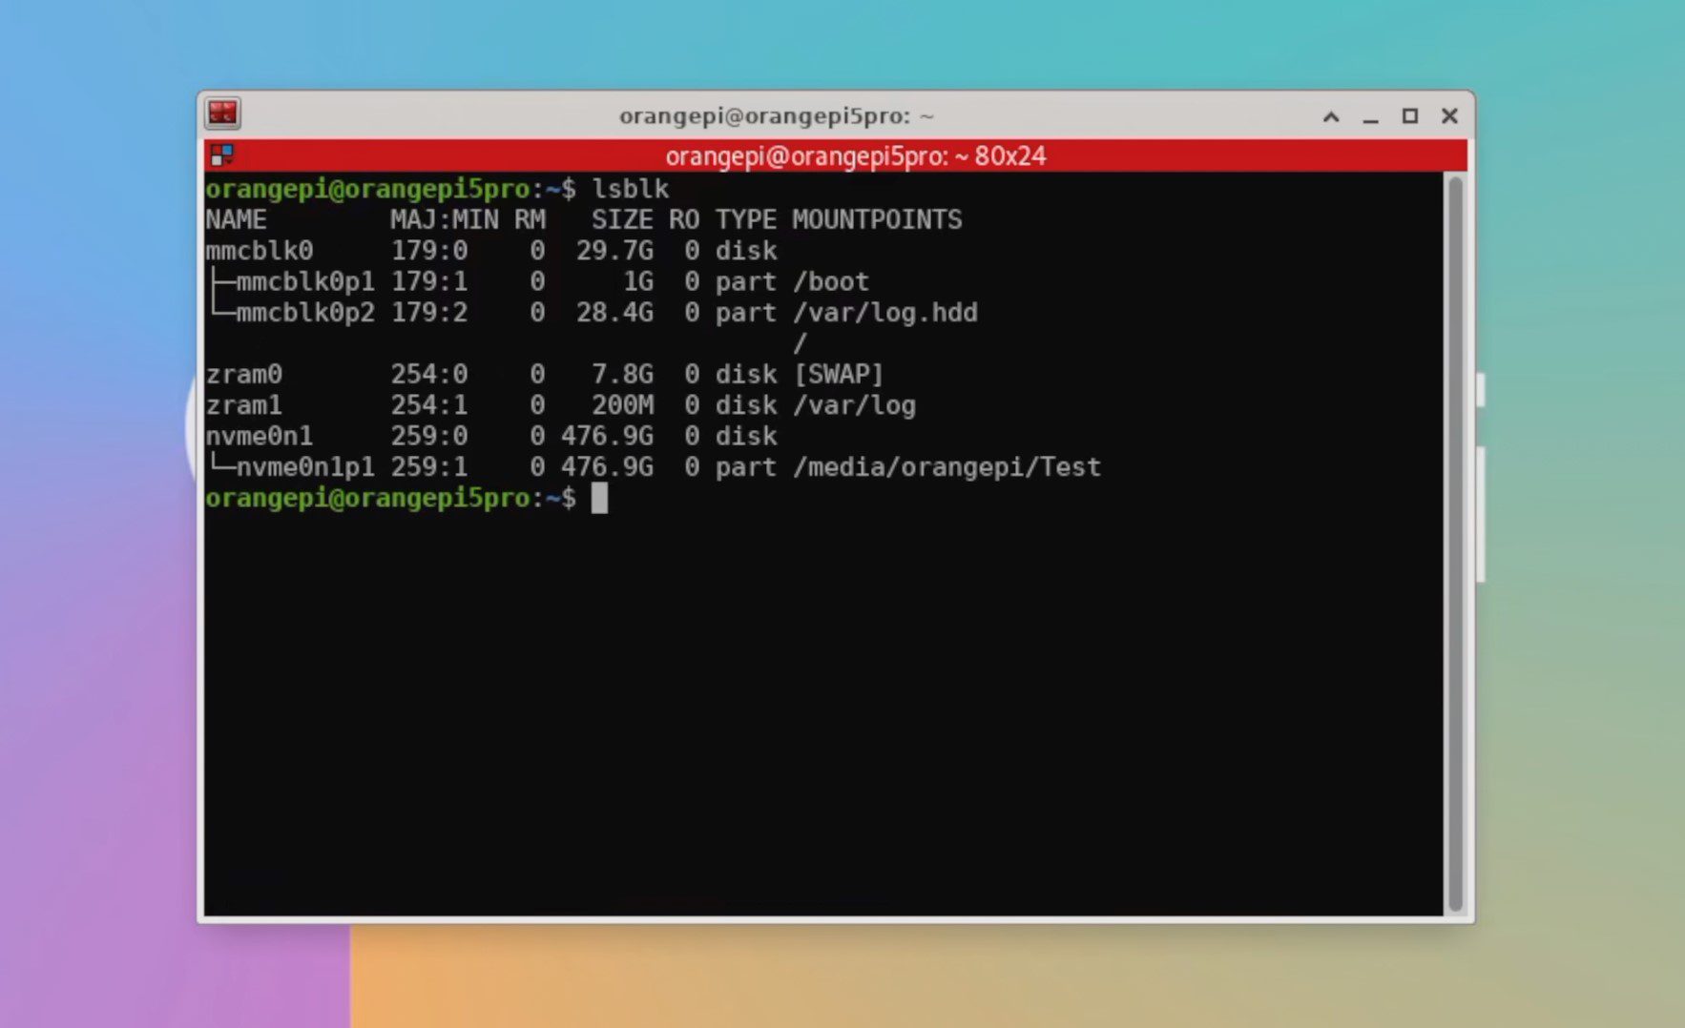Maximize the terminal window
Viewport: 1685px width, 1028px height.
coord(1409,116)
